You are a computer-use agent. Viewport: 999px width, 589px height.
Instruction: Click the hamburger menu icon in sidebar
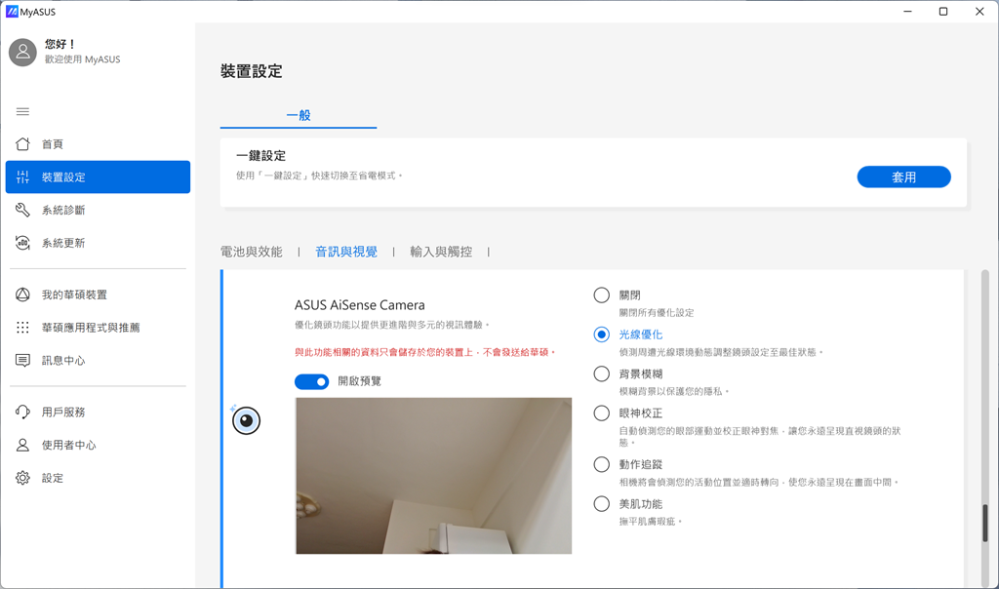tap(23, 111)
